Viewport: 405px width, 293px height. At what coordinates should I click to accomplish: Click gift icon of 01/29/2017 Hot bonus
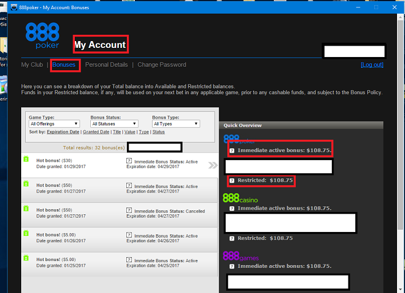click(26, 159)
